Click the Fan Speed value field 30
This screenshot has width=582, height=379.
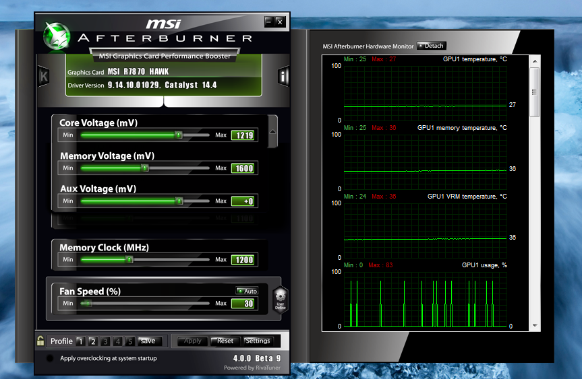(x=244, y=304)
